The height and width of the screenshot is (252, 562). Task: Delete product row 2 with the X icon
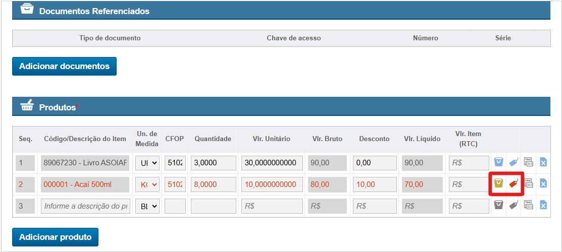point(543,184)
